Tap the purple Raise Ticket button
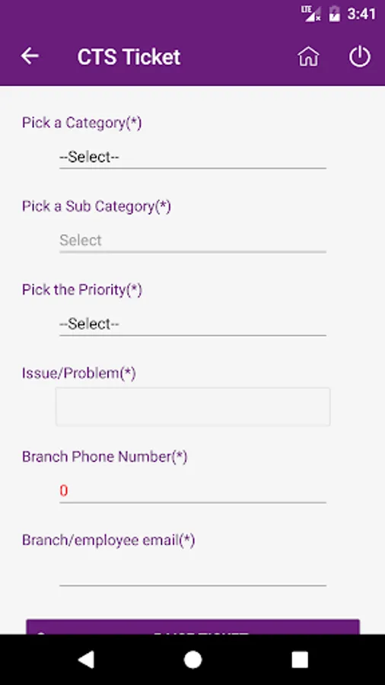 tap(192, 627)
